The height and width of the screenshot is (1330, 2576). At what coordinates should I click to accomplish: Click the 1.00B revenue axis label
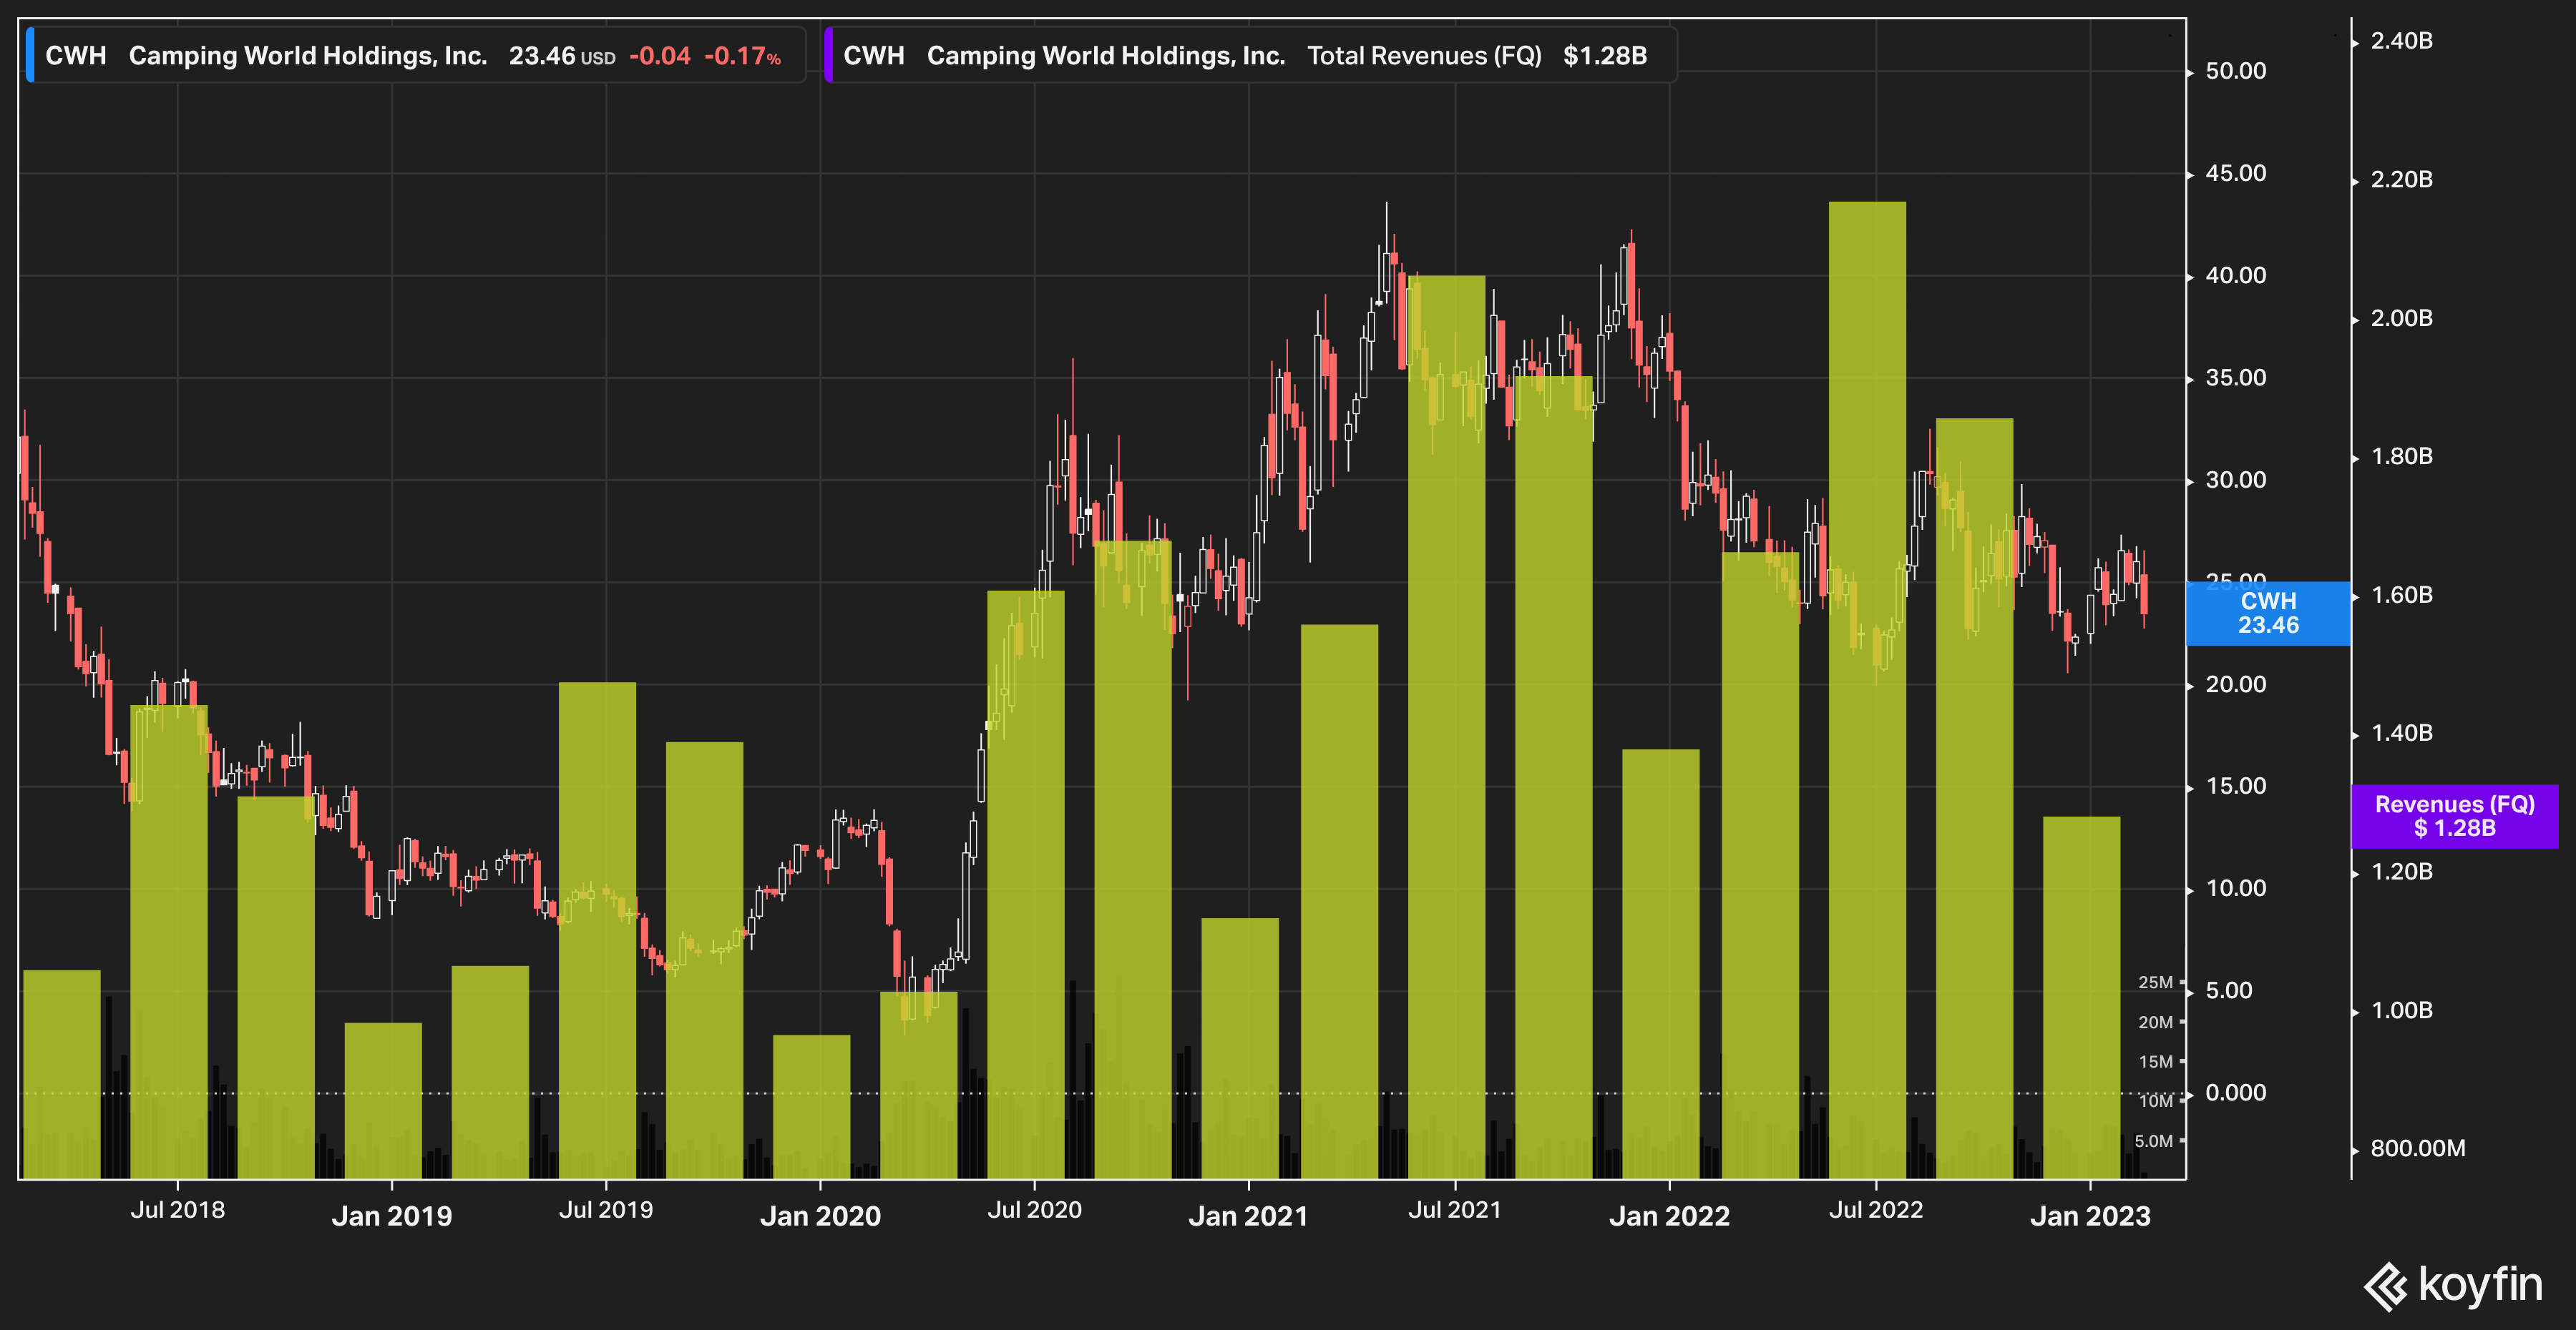coord(2402,1010)
